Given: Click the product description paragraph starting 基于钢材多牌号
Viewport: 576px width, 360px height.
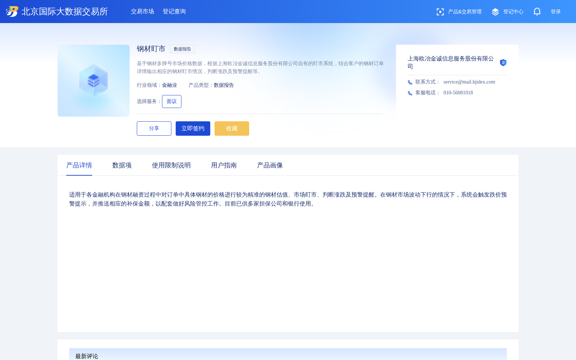Looking at the screenshot, I should coord(260,67).
